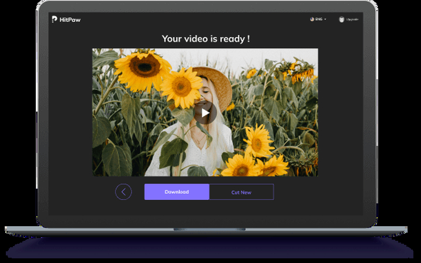Viewport: 421px width, 263px height.
Task: Click the flag icon next to ENG
Action: pyautogui.click(x=312, y=19)
